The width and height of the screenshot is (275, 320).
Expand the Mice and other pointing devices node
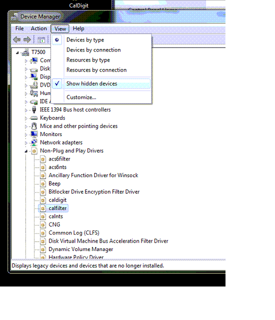tap(26, 126)
